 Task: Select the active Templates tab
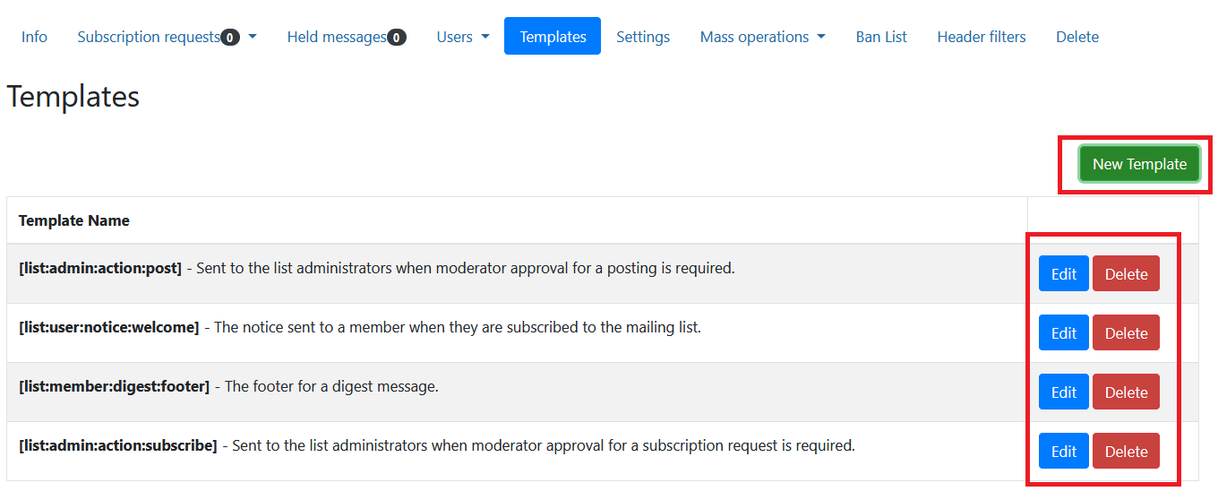(x=553, y=37)
